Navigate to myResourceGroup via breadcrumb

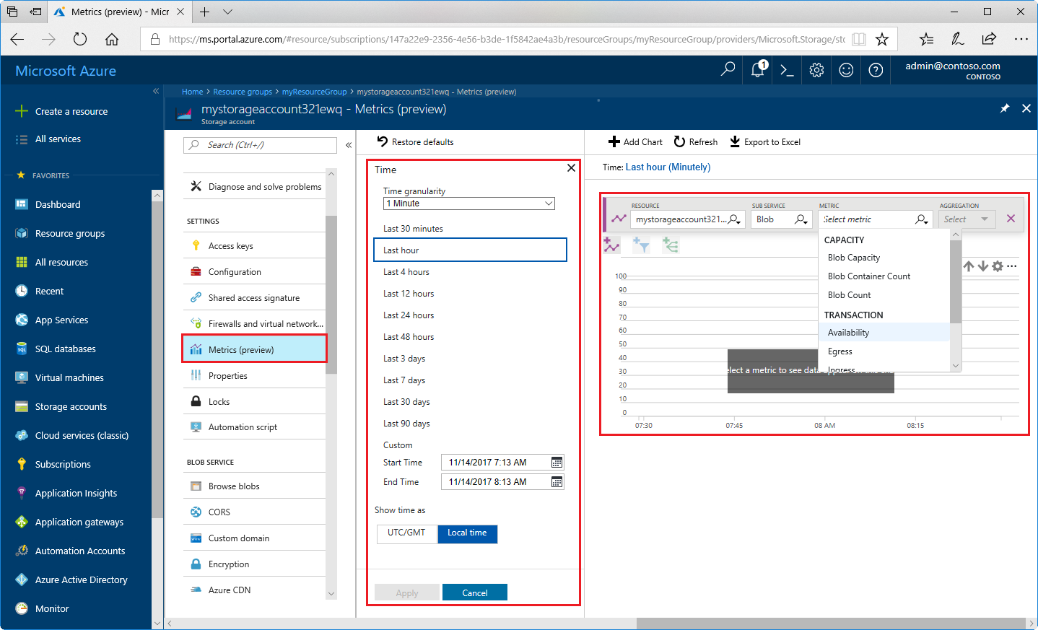coord(314,92)
